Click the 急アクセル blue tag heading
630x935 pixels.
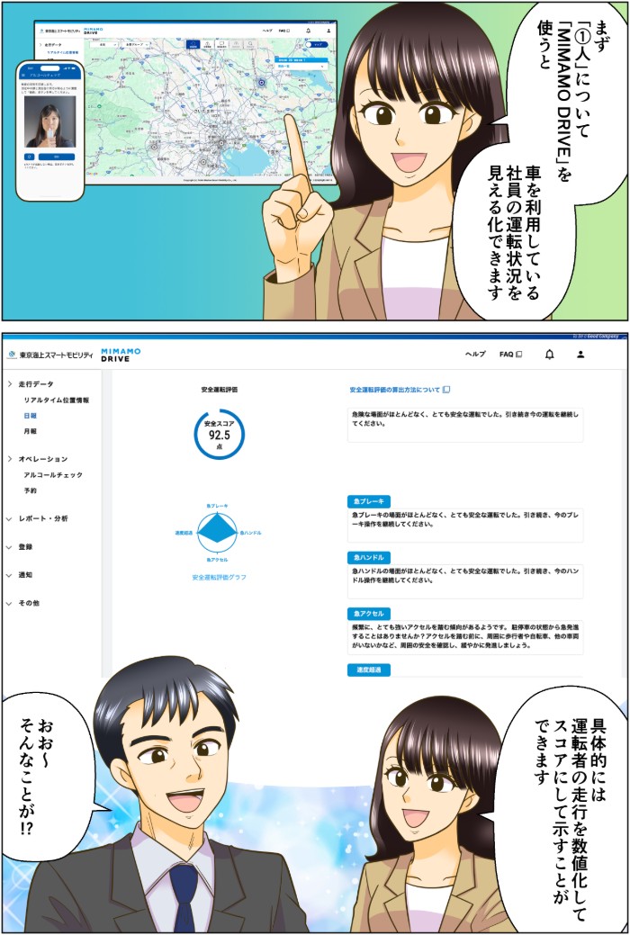369,613
